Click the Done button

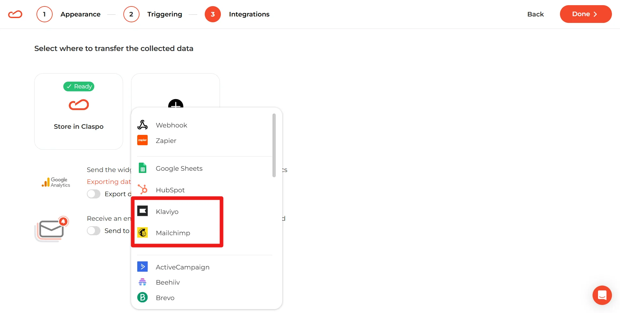tap(585, 14)
